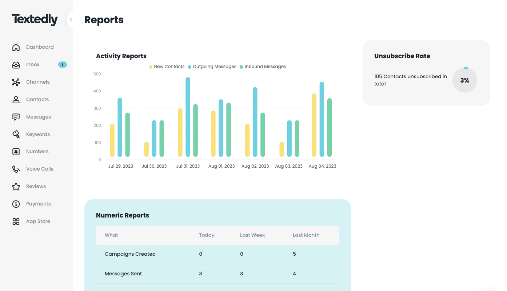
Task: Click the 'Reports' page title
Action: (x=104, y=20)
